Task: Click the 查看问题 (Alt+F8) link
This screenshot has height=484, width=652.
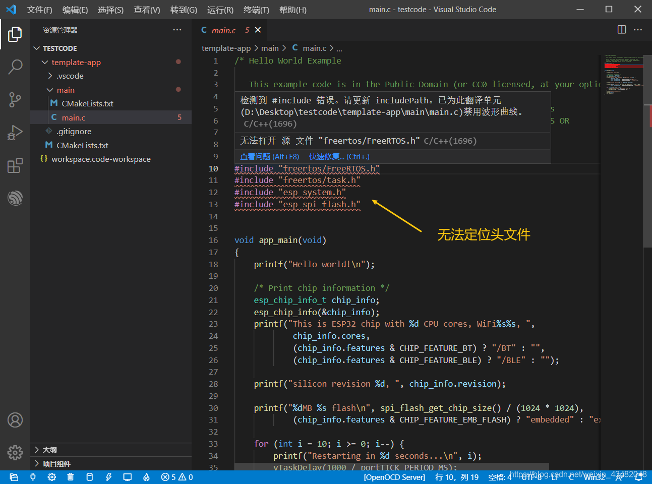Action: tap(269, 157)
